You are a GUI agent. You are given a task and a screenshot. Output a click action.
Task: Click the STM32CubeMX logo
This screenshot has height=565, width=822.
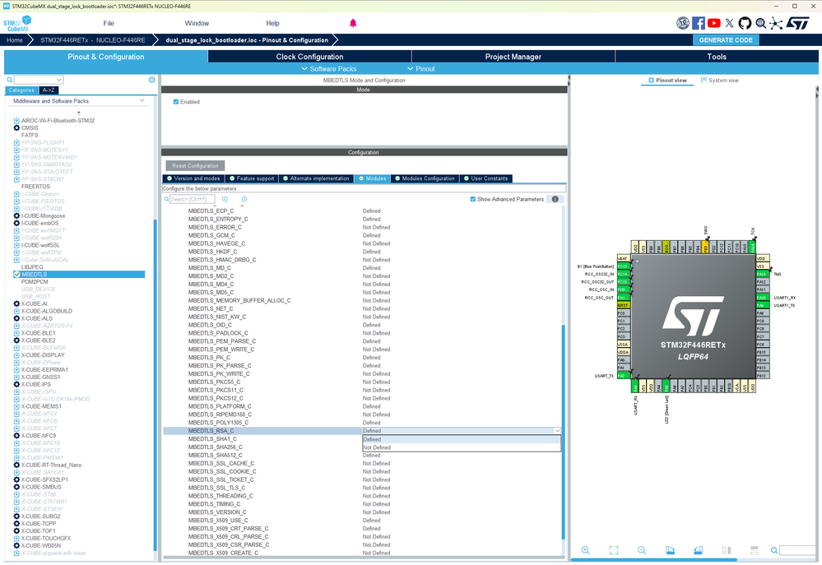[x=17, y=24]
